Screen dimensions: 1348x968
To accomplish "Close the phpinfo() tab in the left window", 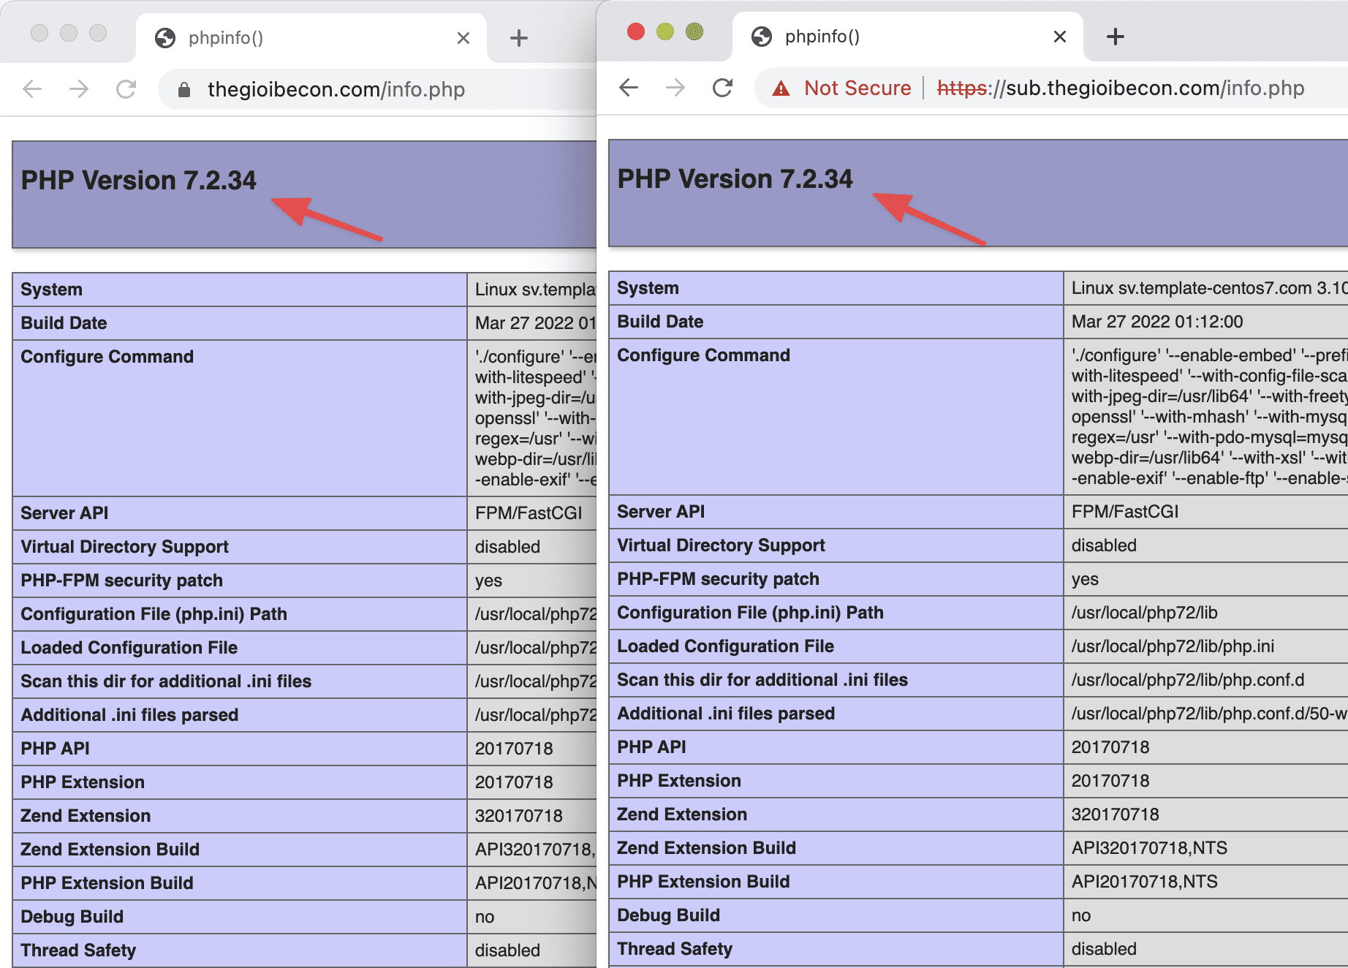I will [463, 38].
